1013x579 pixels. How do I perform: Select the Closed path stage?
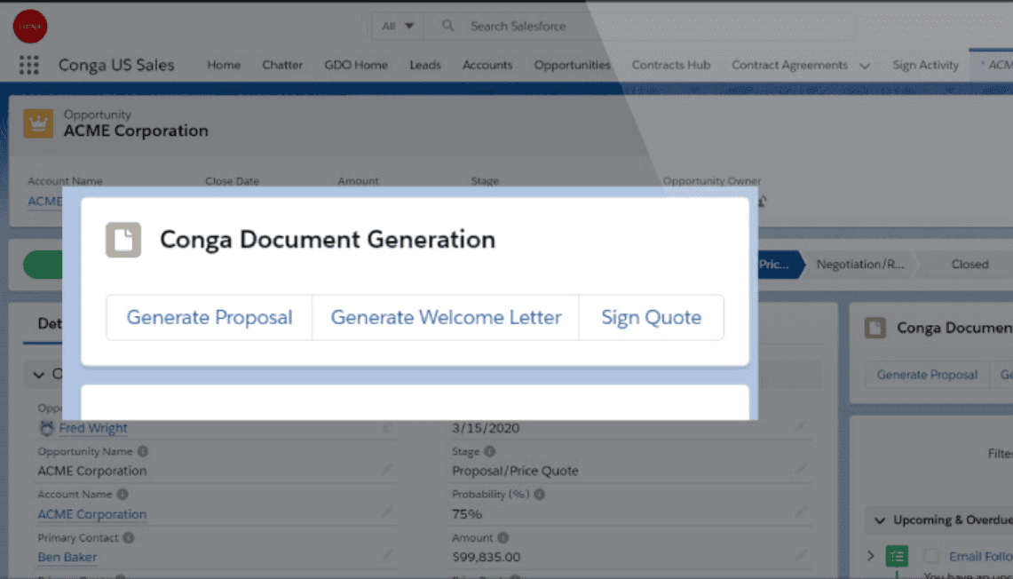point(969,265)
